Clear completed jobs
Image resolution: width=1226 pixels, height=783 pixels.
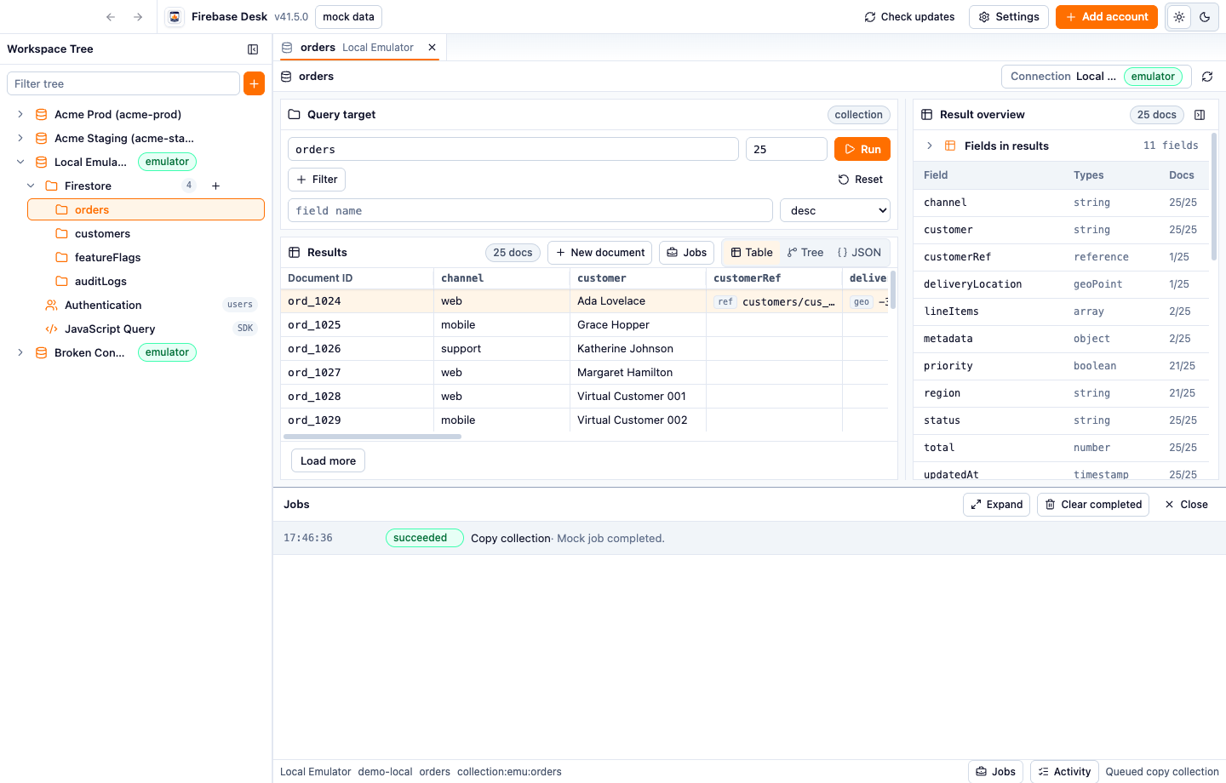pyautogui.click(x=1093, y=505)
